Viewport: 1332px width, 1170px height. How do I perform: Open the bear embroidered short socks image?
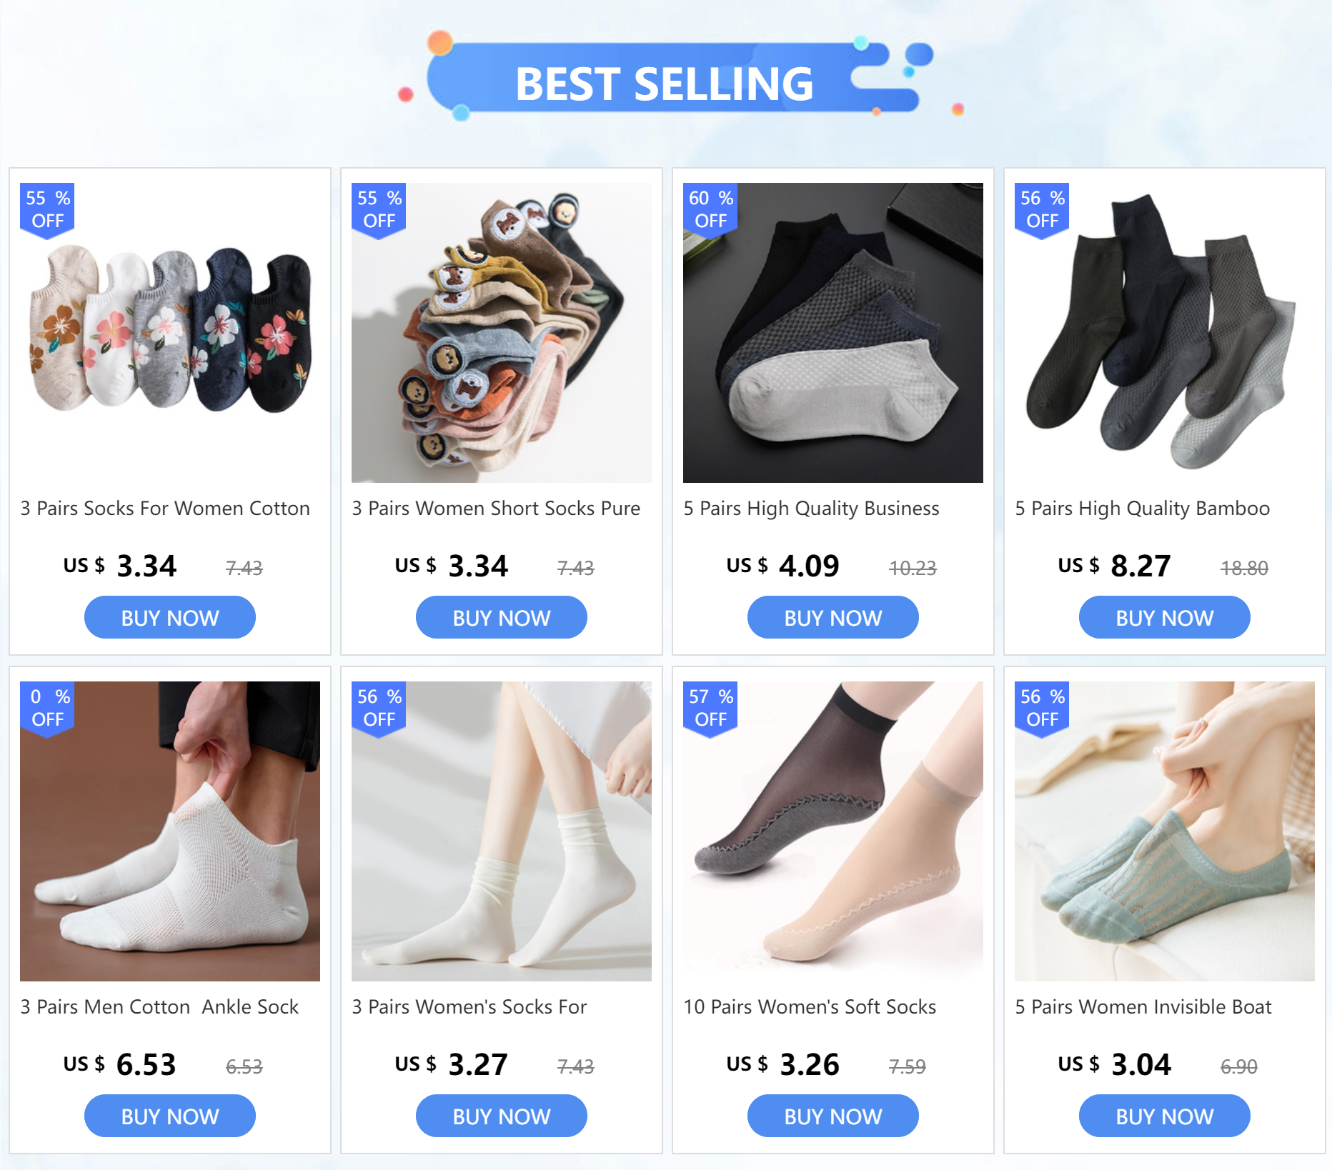click(x=502, y=333)
